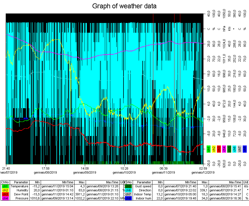
Task: Click the blue ch8 legend marker beside graph
Action: 244,149
